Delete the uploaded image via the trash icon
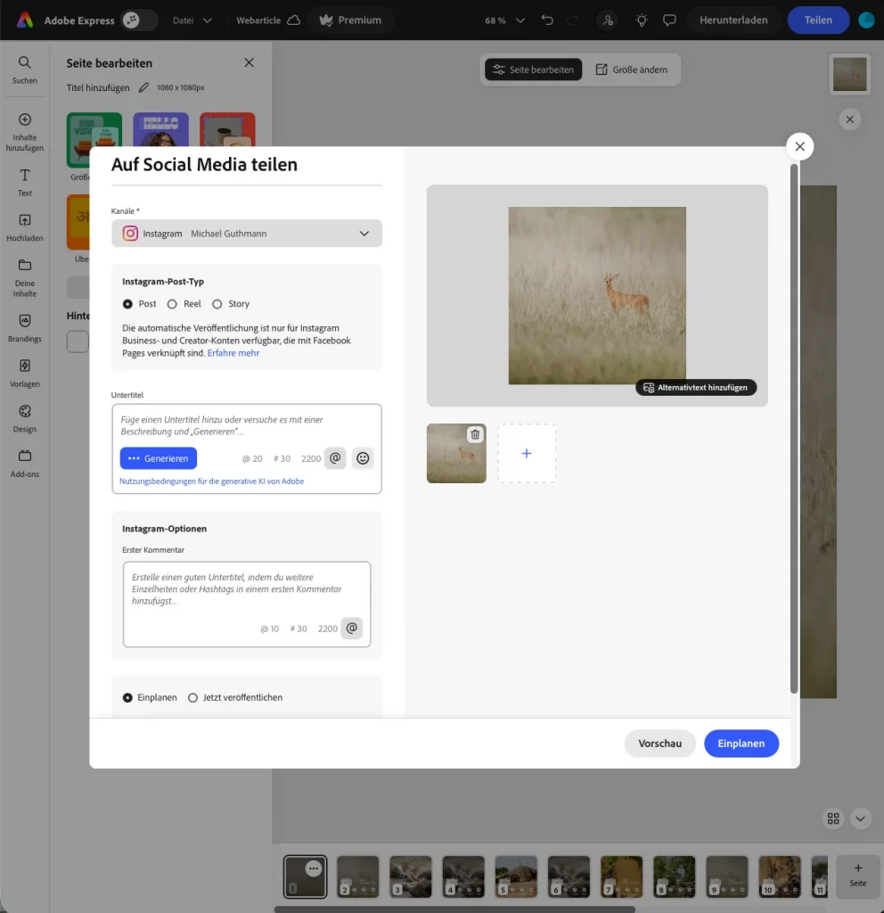The width and height of the screenshot is (884, 913). click(x=475, y=434)
